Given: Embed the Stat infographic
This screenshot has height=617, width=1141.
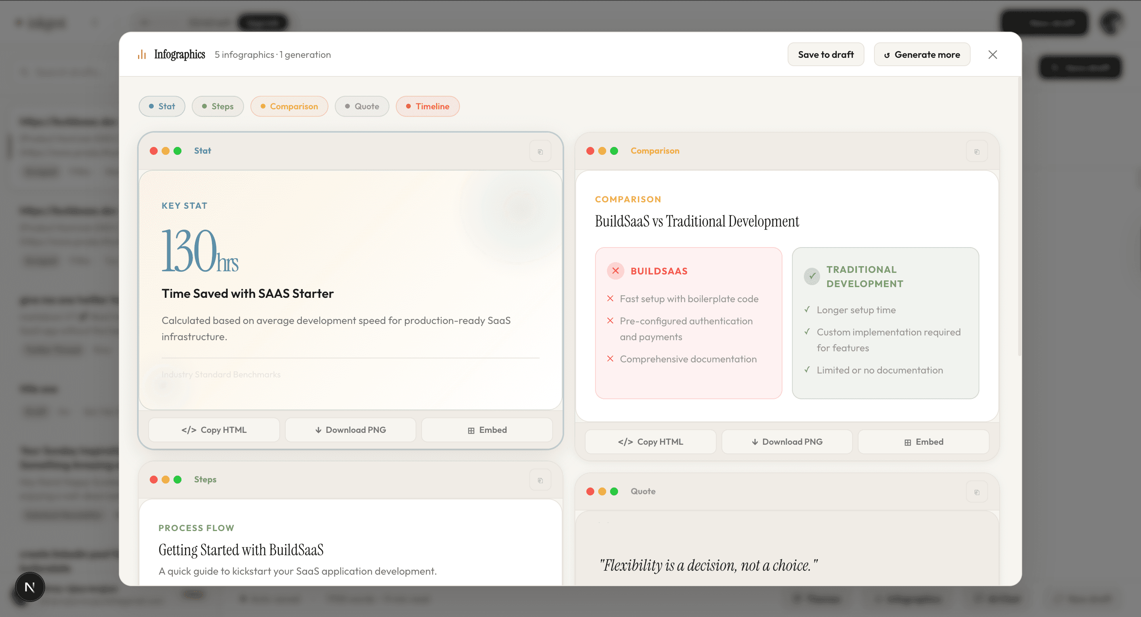Looking at the screenshot, I should (487, 430).
